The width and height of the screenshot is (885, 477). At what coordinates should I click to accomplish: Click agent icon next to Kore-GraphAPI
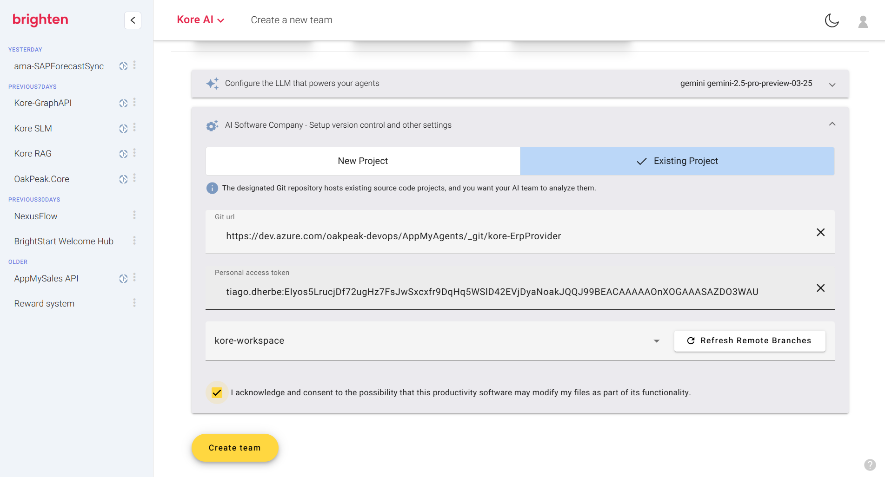pos(123,103)
